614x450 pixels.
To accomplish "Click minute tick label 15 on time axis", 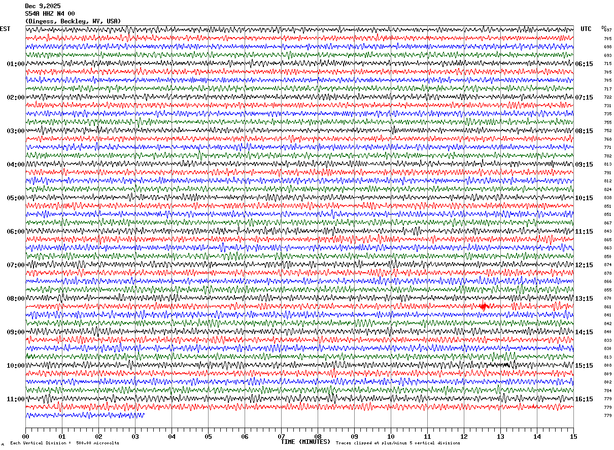I will click(x=573, y=436).
